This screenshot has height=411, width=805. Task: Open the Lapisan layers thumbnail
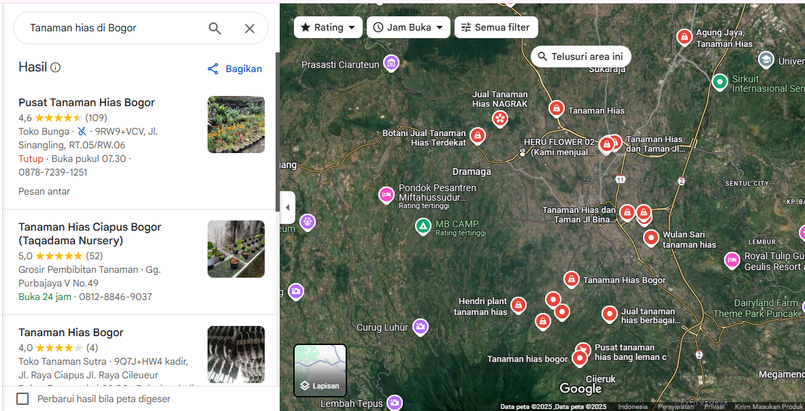321,370
